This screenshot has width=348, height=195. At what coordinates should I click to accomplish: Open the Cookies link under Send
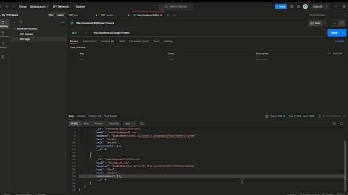click(339, 41)
